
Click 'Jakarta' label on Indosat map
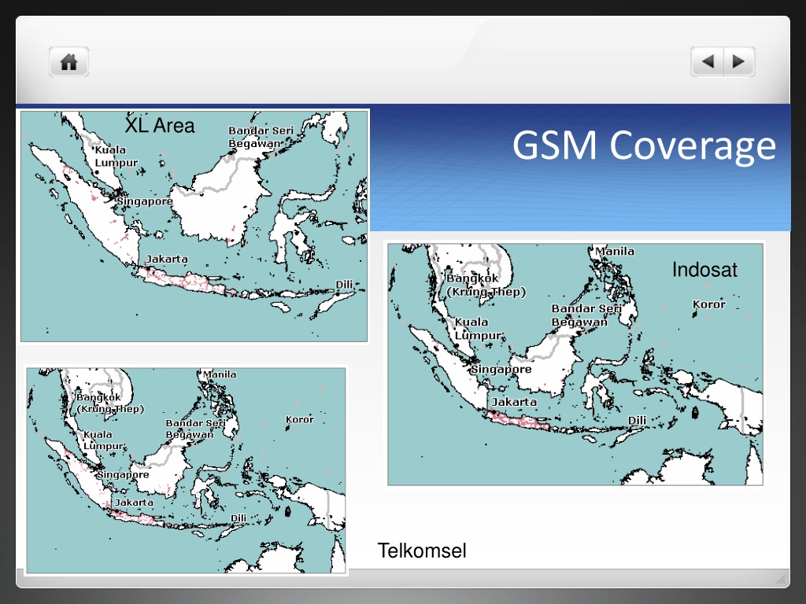(514, 402)
